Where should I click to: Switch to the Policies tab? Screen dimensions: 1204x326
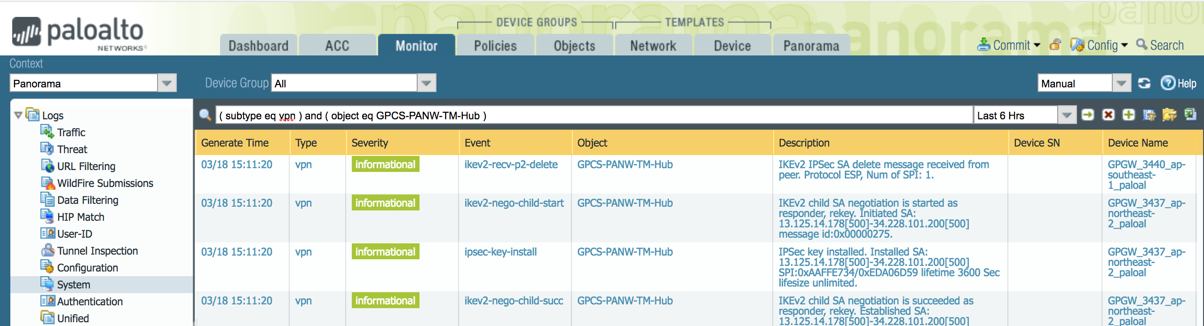tap(495, 46)
